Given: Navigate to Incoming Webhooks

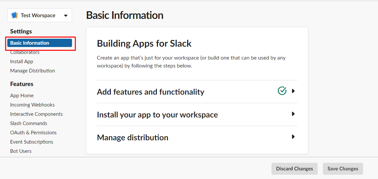Looking at the screenshot, I should (33, 105).
